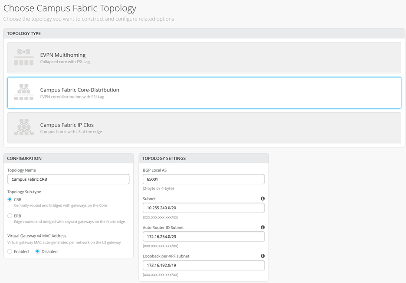Select Disabled for Virtual Gateway MAC
Screen dimensions: 406x283
(x=38, y=251)
